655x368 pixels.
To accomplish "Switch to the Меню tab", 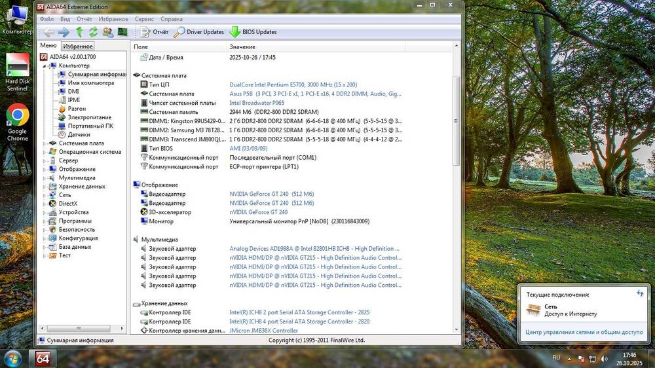I will tap(48, 46).
